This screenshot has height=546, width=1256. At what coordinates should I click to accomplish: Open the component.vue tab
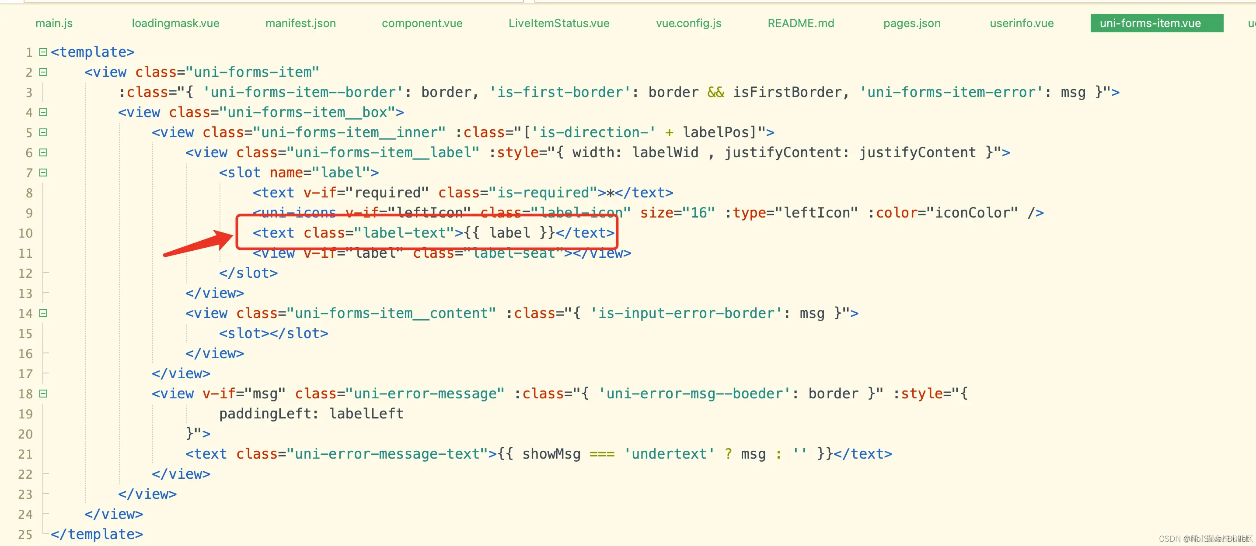tap(422, 23)
